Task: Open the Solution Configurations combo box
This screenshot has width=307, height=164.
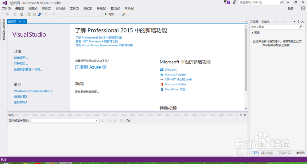Action: click(x=69, y=14)
